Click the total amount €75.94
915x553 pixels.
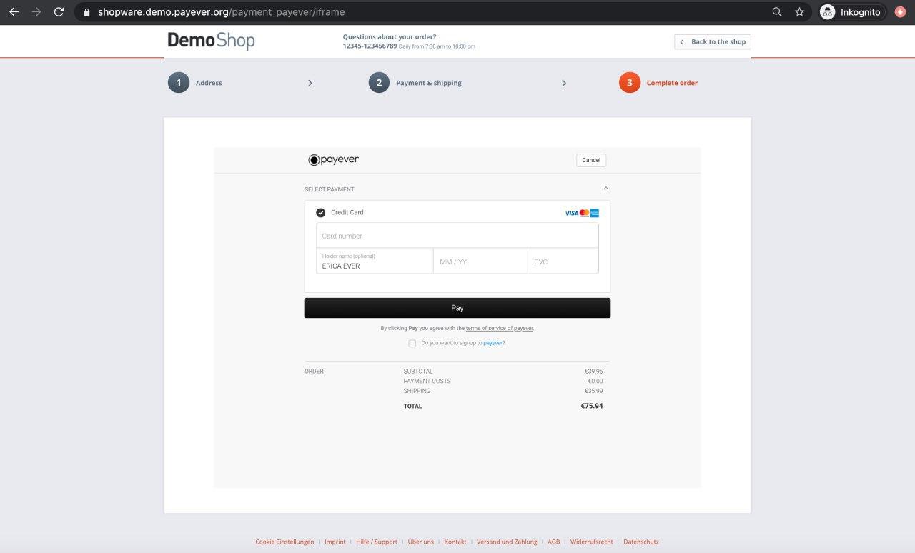tap(592, 406)
